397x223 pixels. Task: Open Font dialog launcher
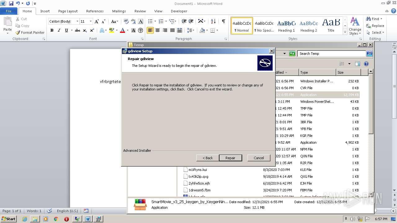(x=142, y=39)
